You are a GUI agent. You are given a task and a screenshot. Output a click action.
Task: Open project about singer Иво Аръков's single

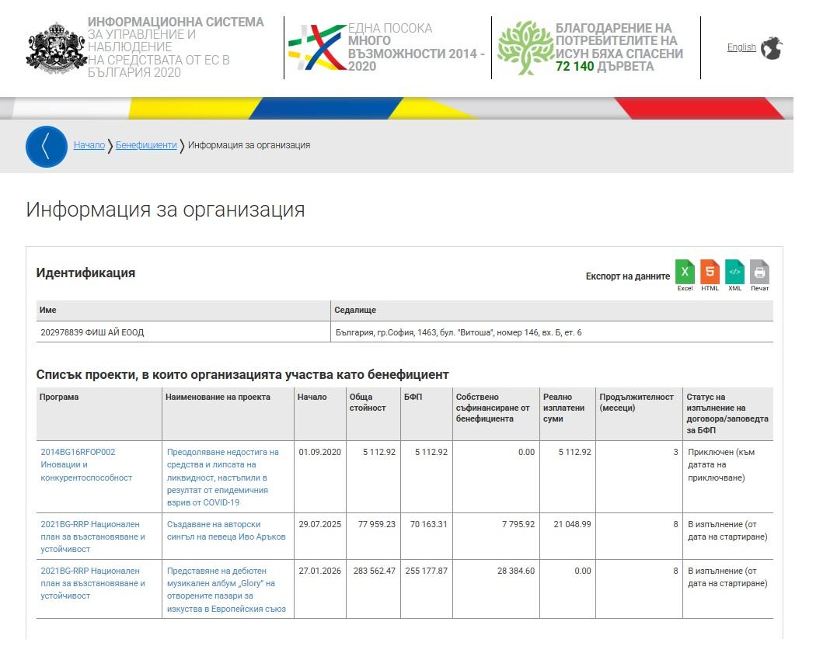click(226, 530)
